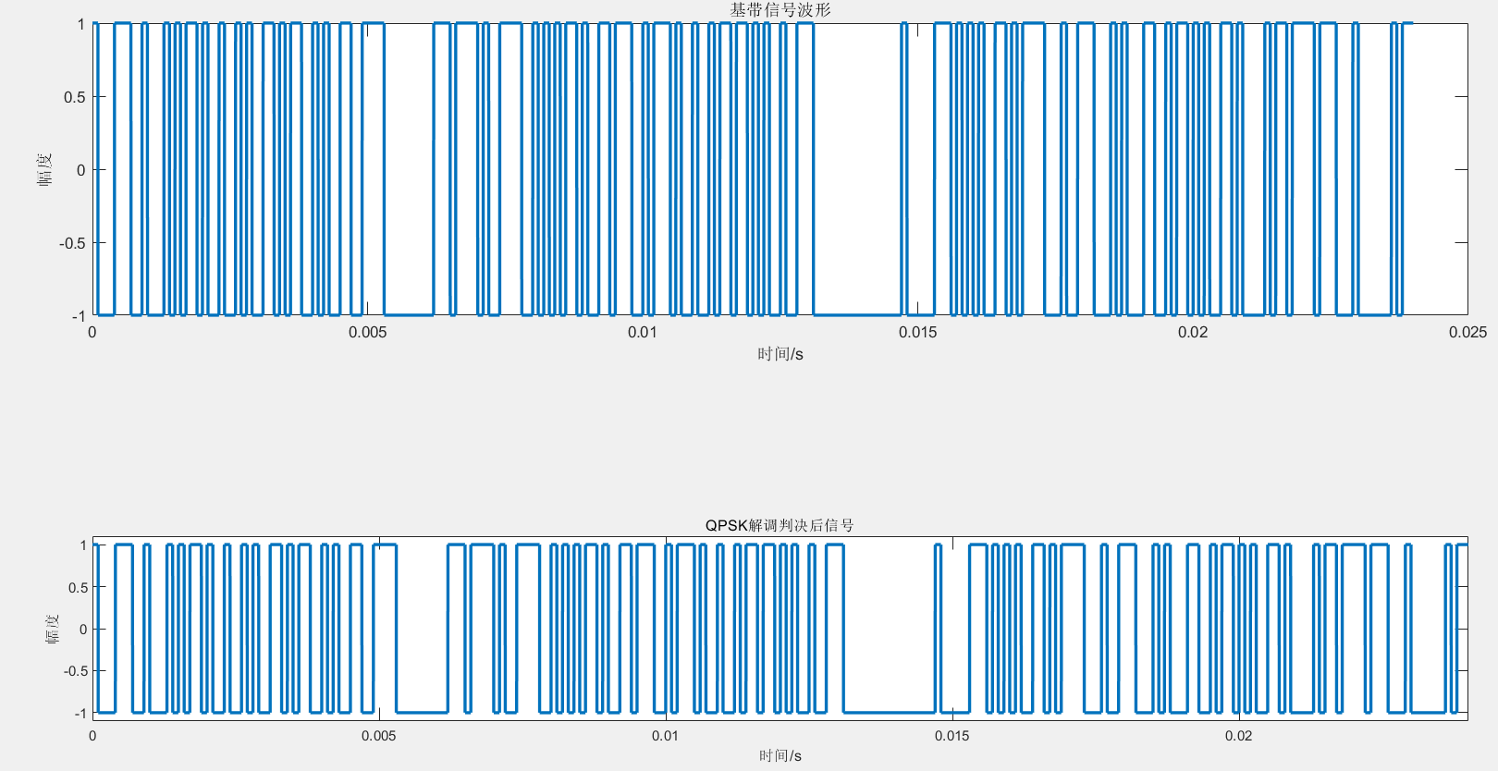Image resolution: width=1498 pixels, height=771 pixels.
Task: Select y-axis tick 0.5 on the bottom plot
Action: [x=78, y=588]
